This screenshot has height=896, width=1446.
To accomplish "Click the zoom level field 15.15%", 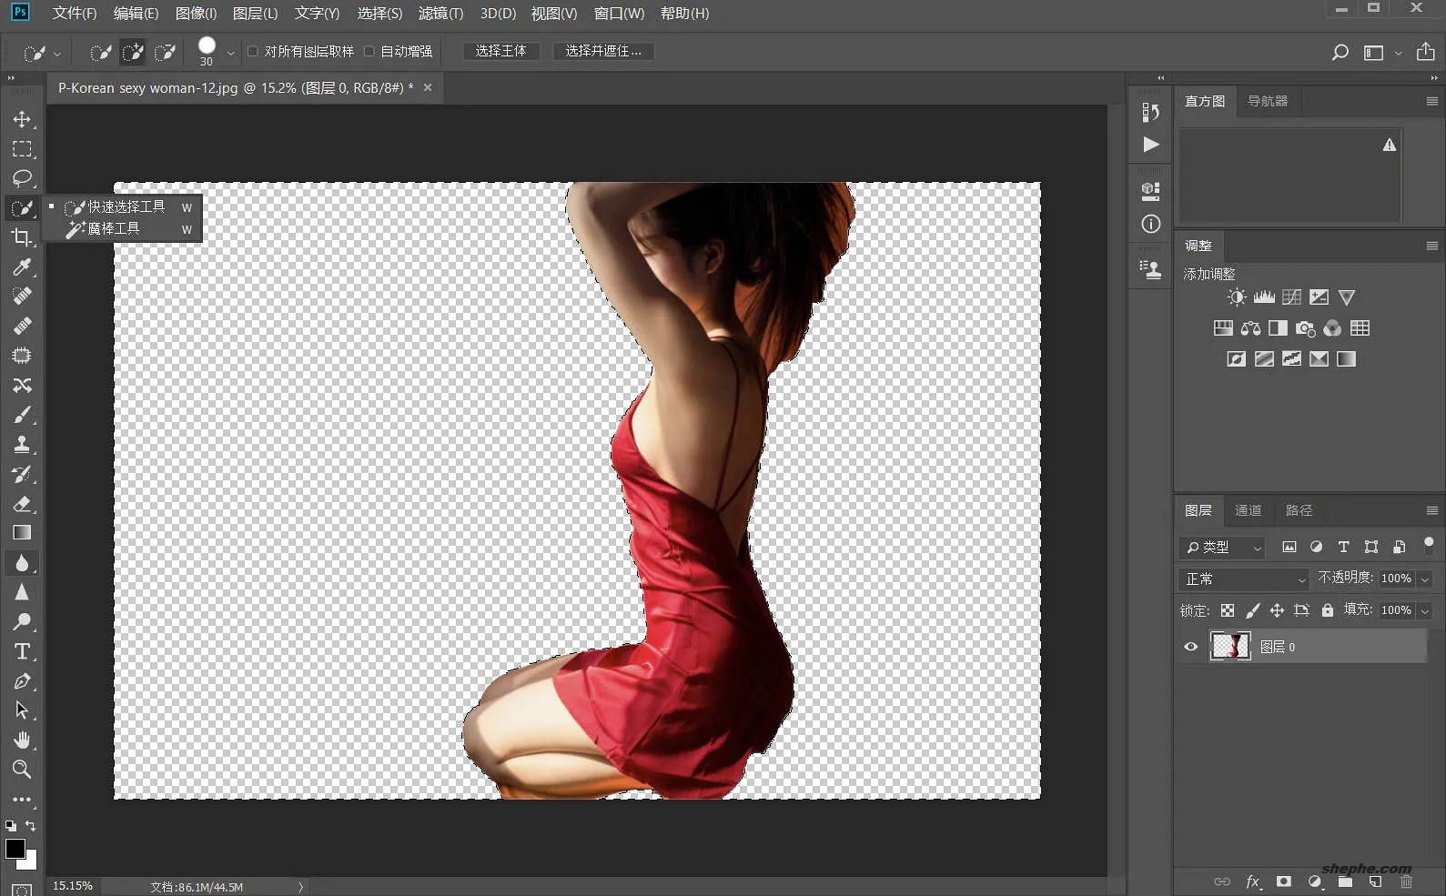I will coord(73,886).
